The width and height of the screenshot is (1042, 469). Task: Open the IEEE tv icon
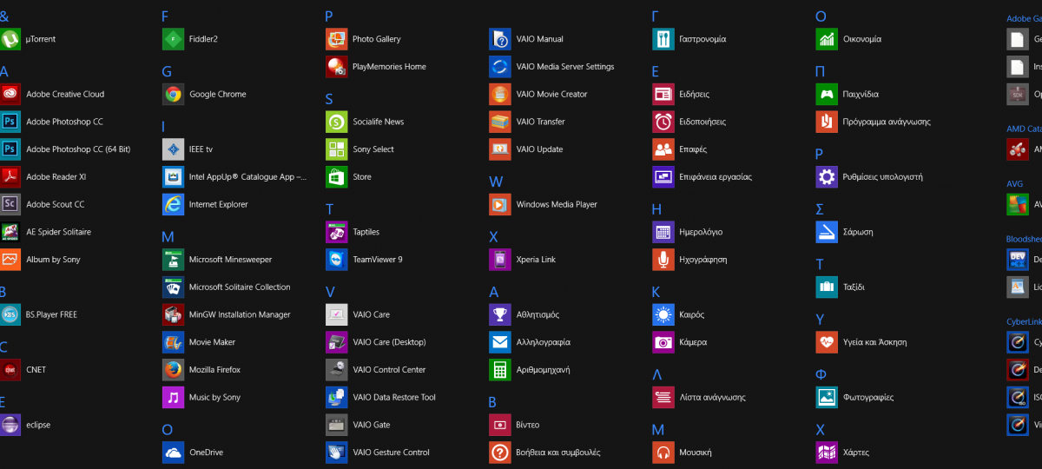pyautogui.click(x=174, y=149)
